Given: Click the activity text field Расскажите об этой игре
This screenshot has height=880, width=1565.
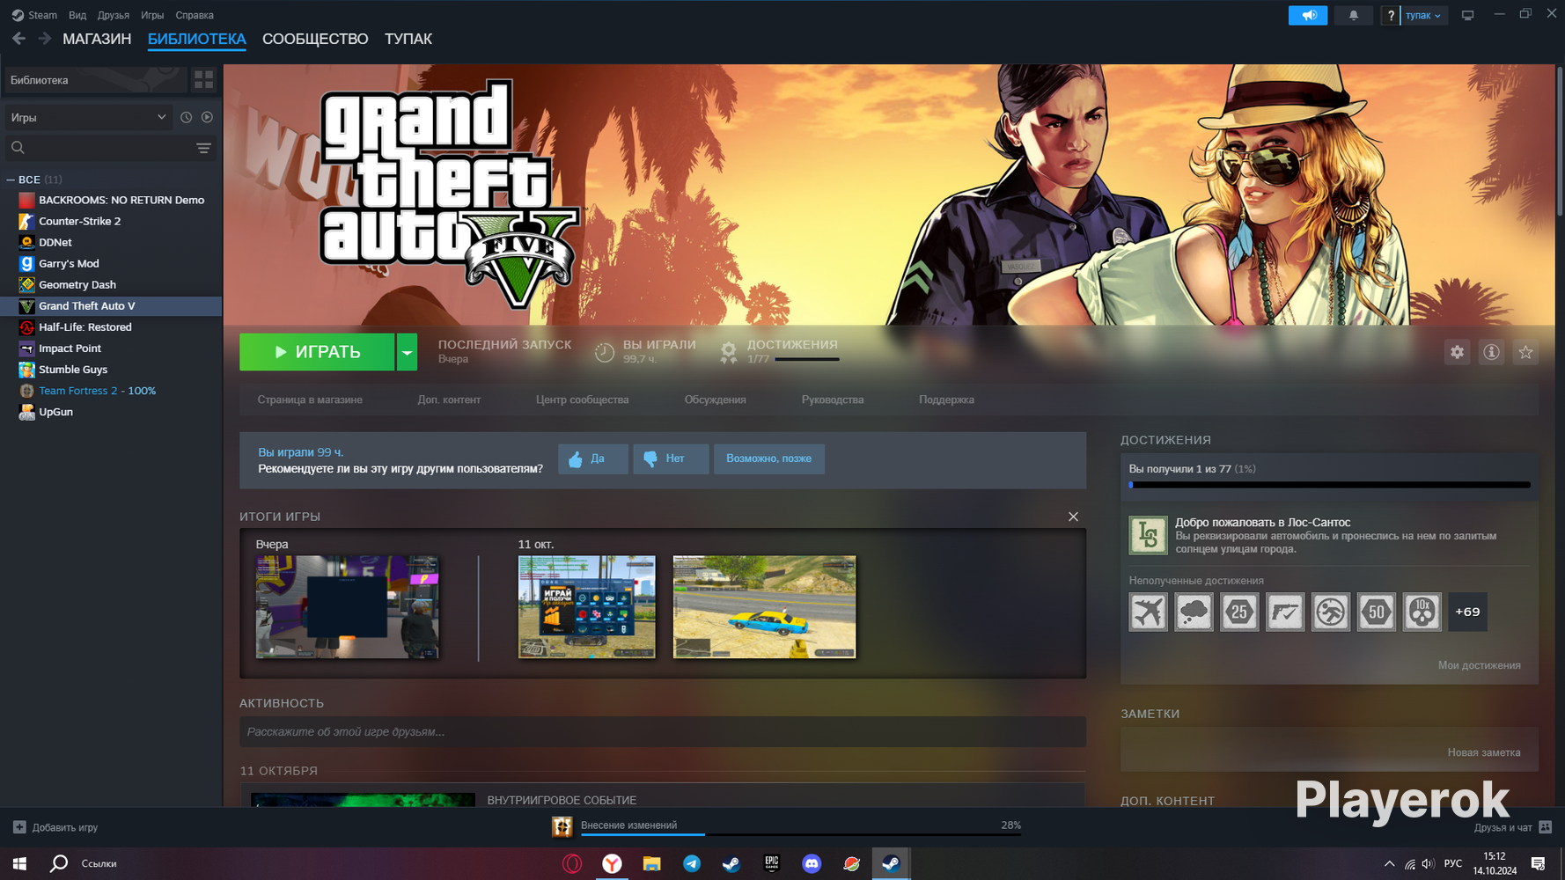Looking at the screenshot, I should (x=663, y=732).
